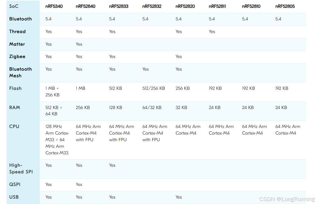Click the nRF5340 column header
Screen dimensions: 316x204
point(54,6)
